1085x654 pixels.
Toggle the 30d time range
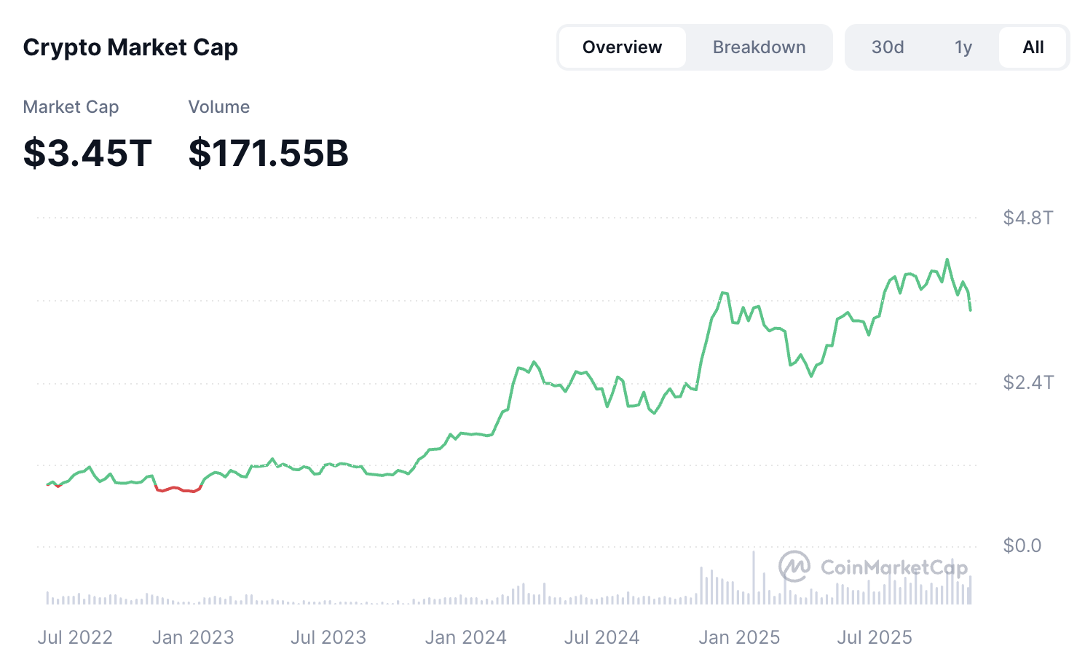[888, 47]
